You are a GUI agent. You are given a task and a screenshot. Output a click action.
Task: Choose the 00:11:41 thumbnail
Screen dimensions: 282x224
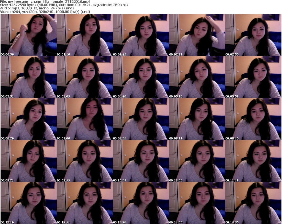253,161
